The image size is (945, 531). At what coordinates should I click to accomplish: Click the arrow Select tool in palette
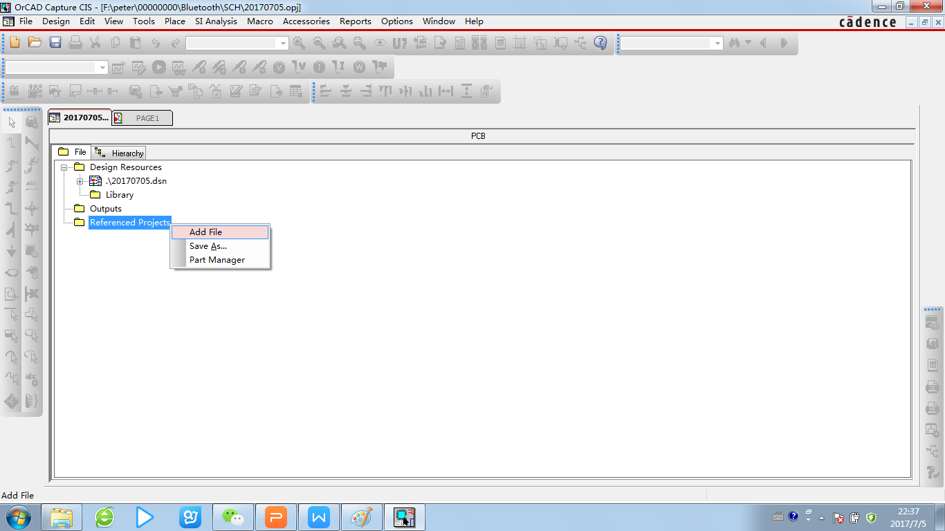click(x=12, y=122)
